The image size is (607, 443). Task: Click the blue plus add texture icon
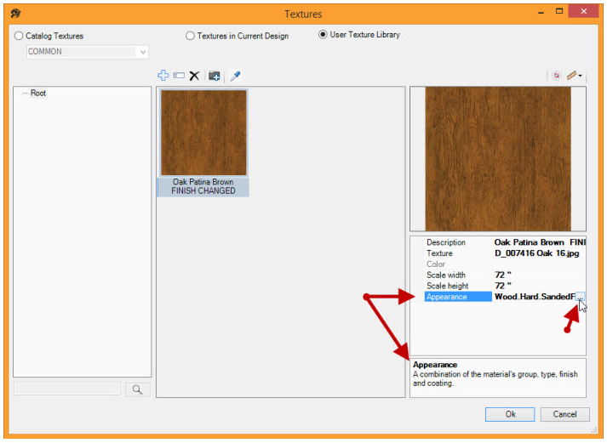[163, 76]
